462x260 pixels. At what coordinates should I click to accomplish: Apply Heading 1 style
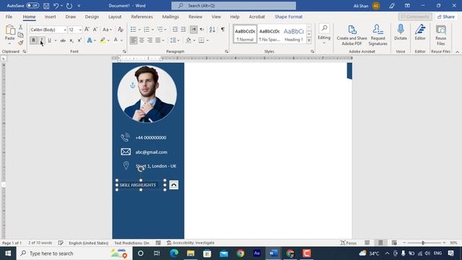click(x=294, y=34)
